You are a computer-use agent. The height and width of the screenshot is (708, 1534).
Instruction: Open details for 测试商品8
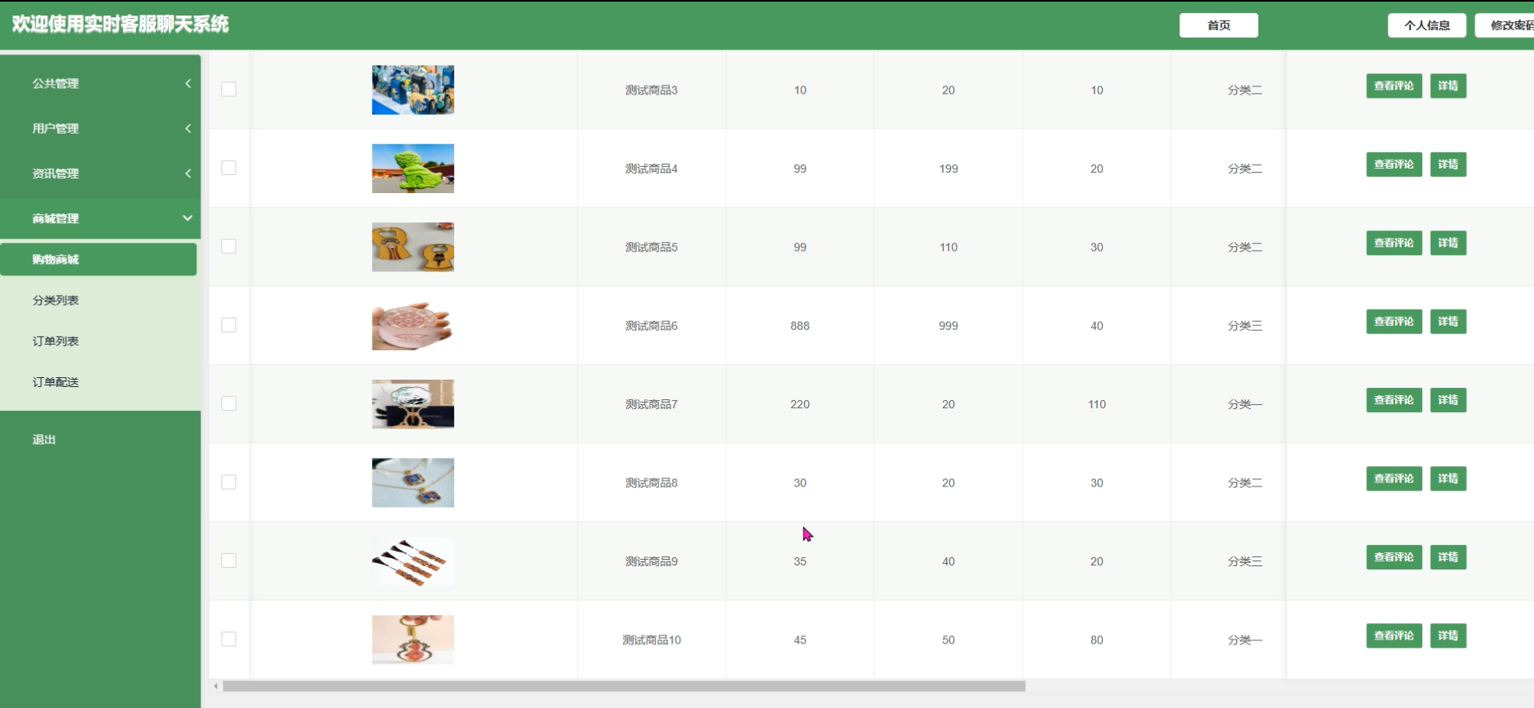pos(1448,479)
